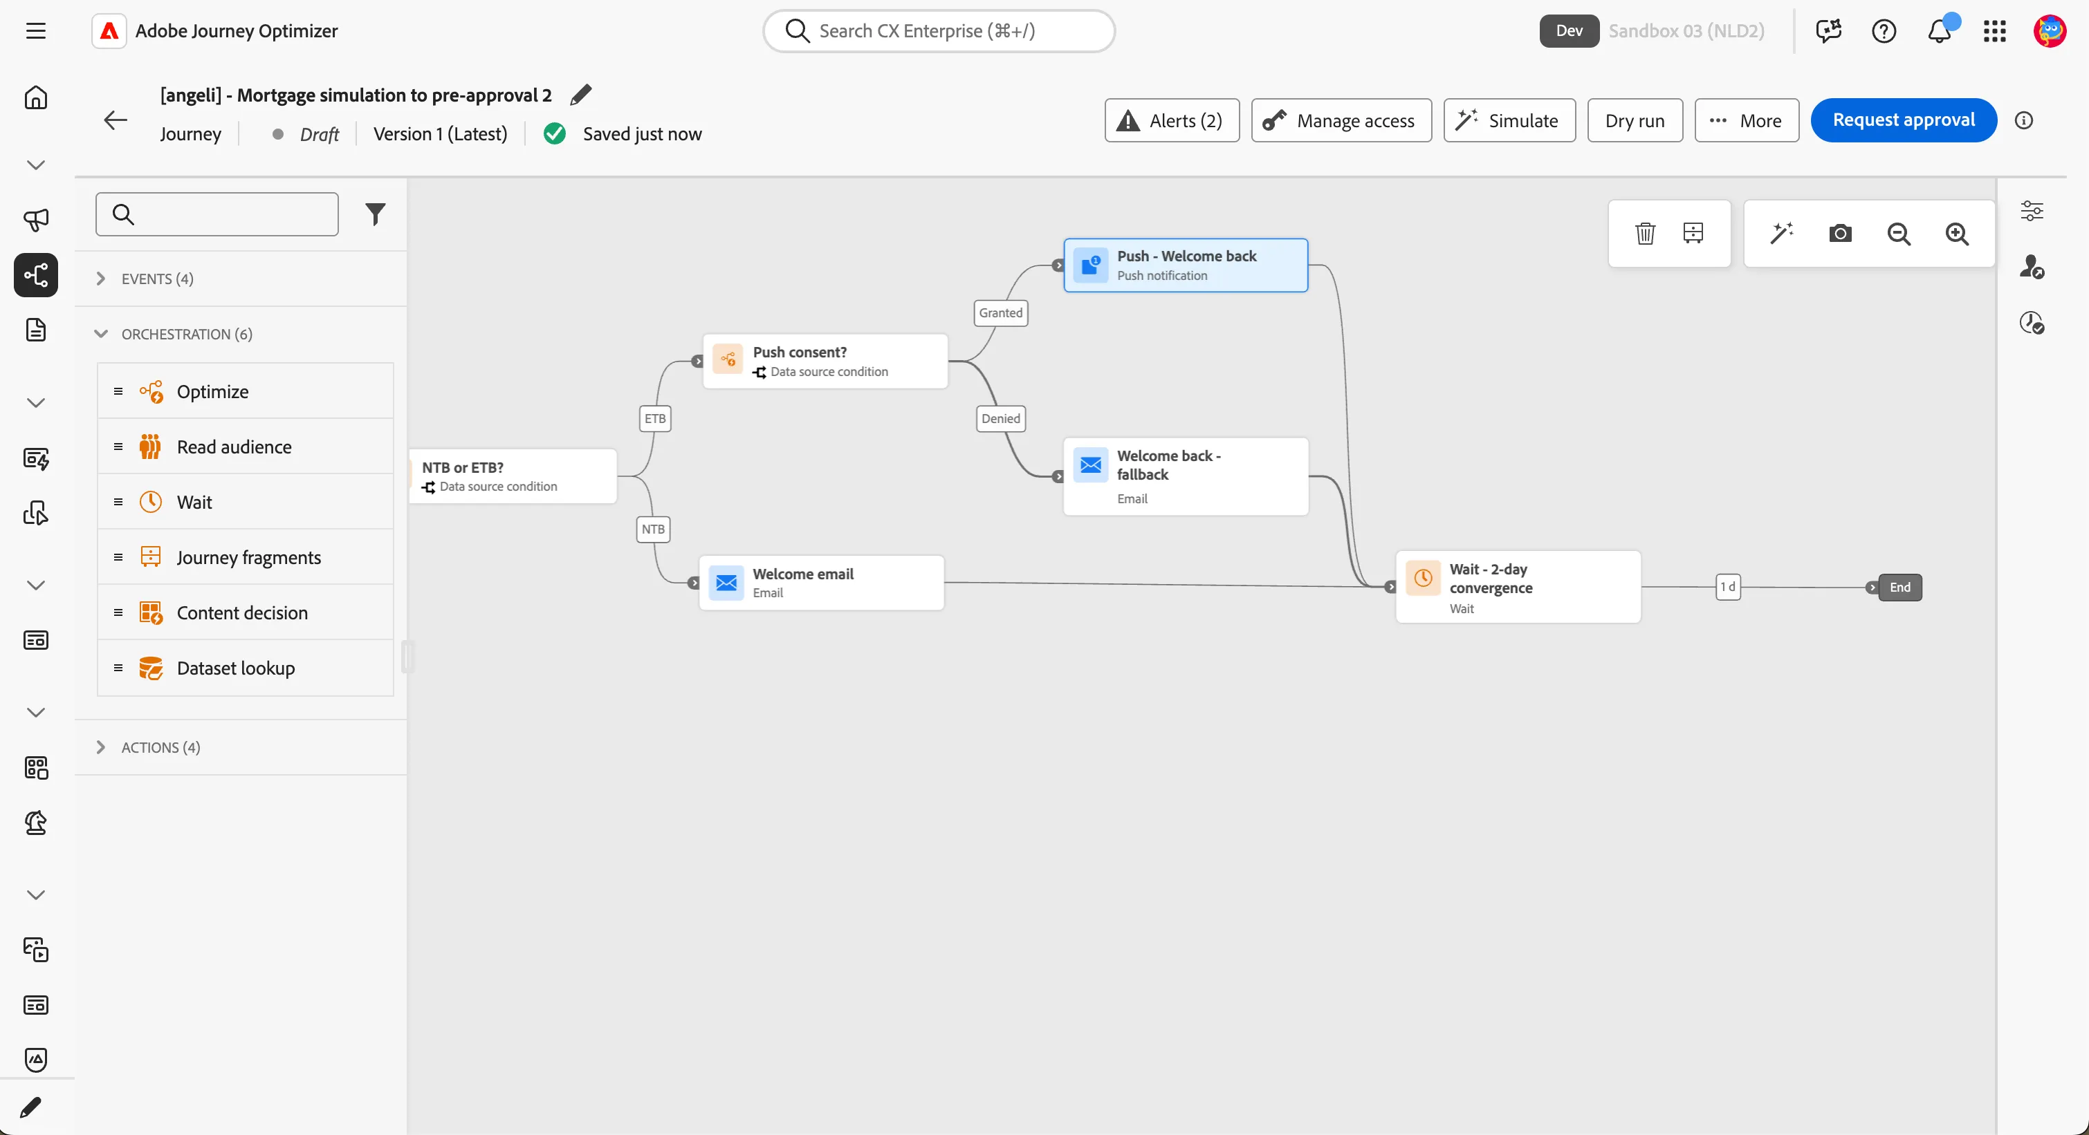Select the Read audience activity

[246, 447]
